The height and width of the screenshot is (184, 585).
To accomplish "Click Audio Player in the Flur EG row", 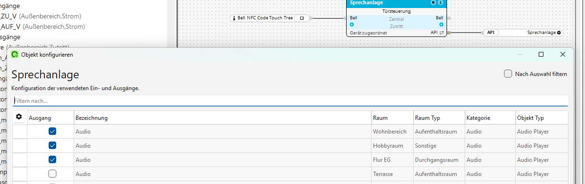I will [x=542, y=160].
